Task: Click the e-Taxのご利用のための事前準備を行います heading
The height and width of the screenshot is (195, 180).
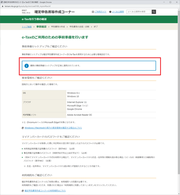Action: 55,37
